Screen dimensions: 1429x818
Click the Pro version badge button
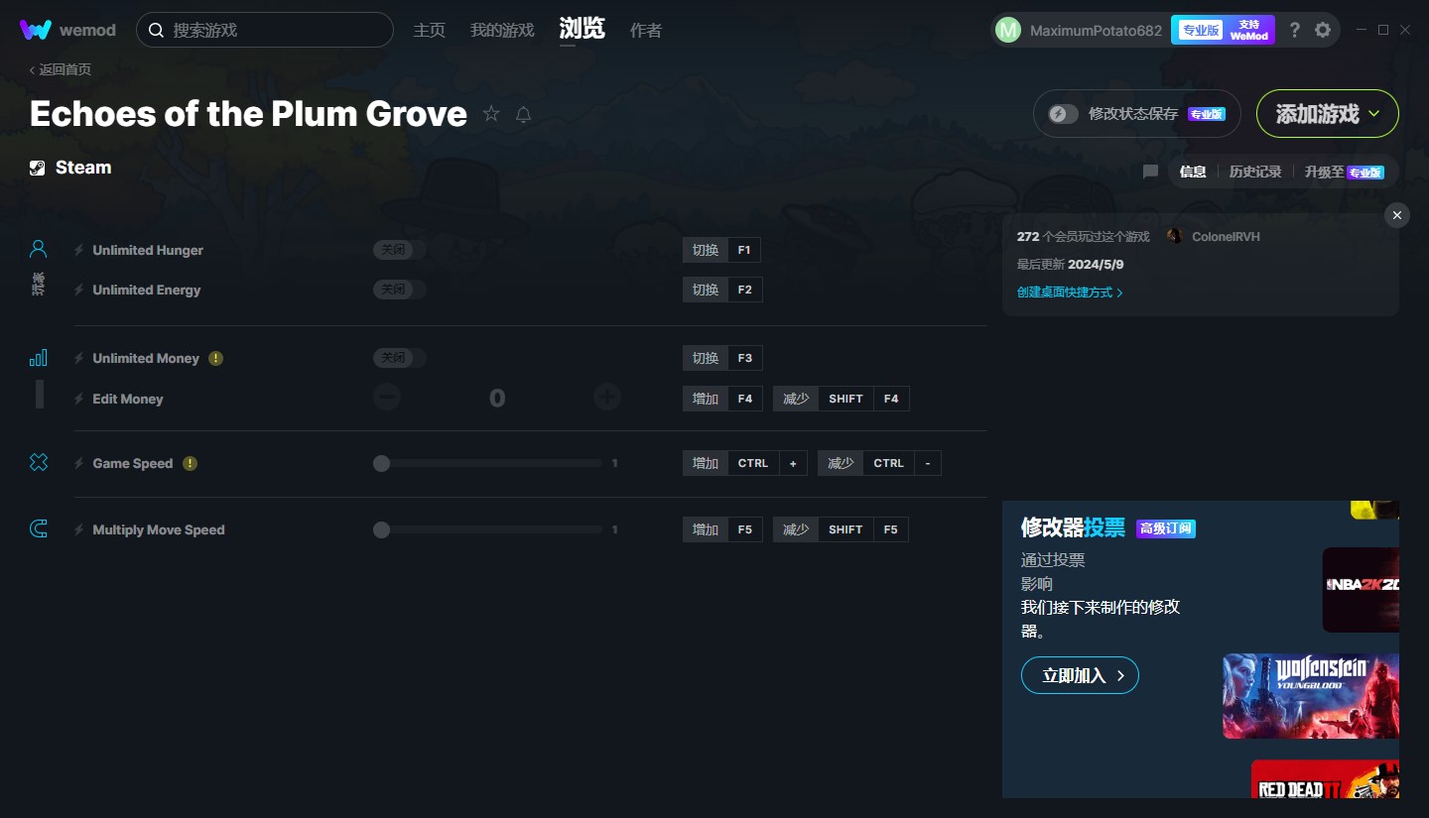pos(1200,30)
